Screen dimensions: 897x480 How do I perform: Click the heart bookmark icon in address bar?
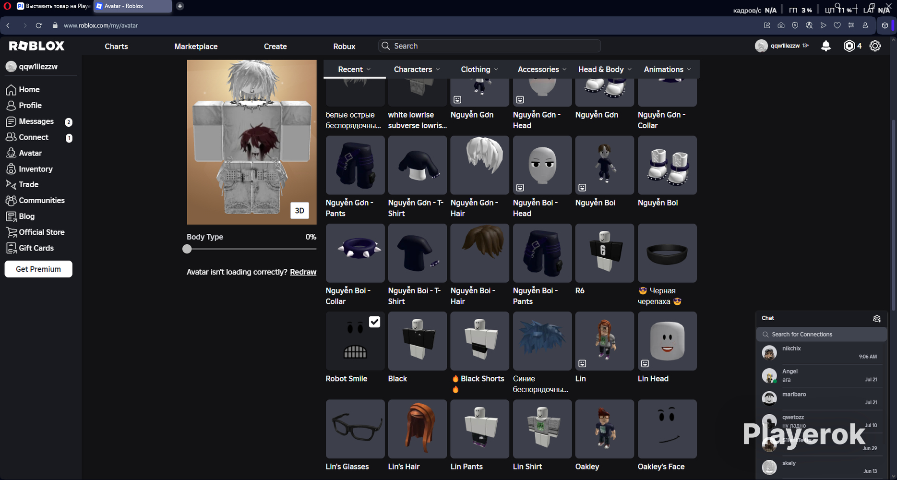(x=837, y=25)
